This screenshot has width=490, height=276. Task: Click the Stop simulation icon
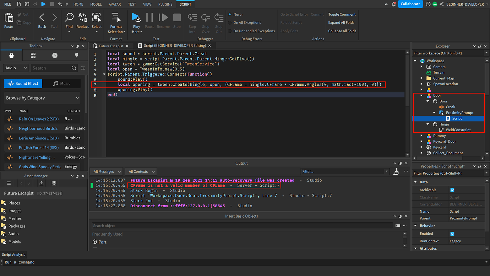pos(177,17)
